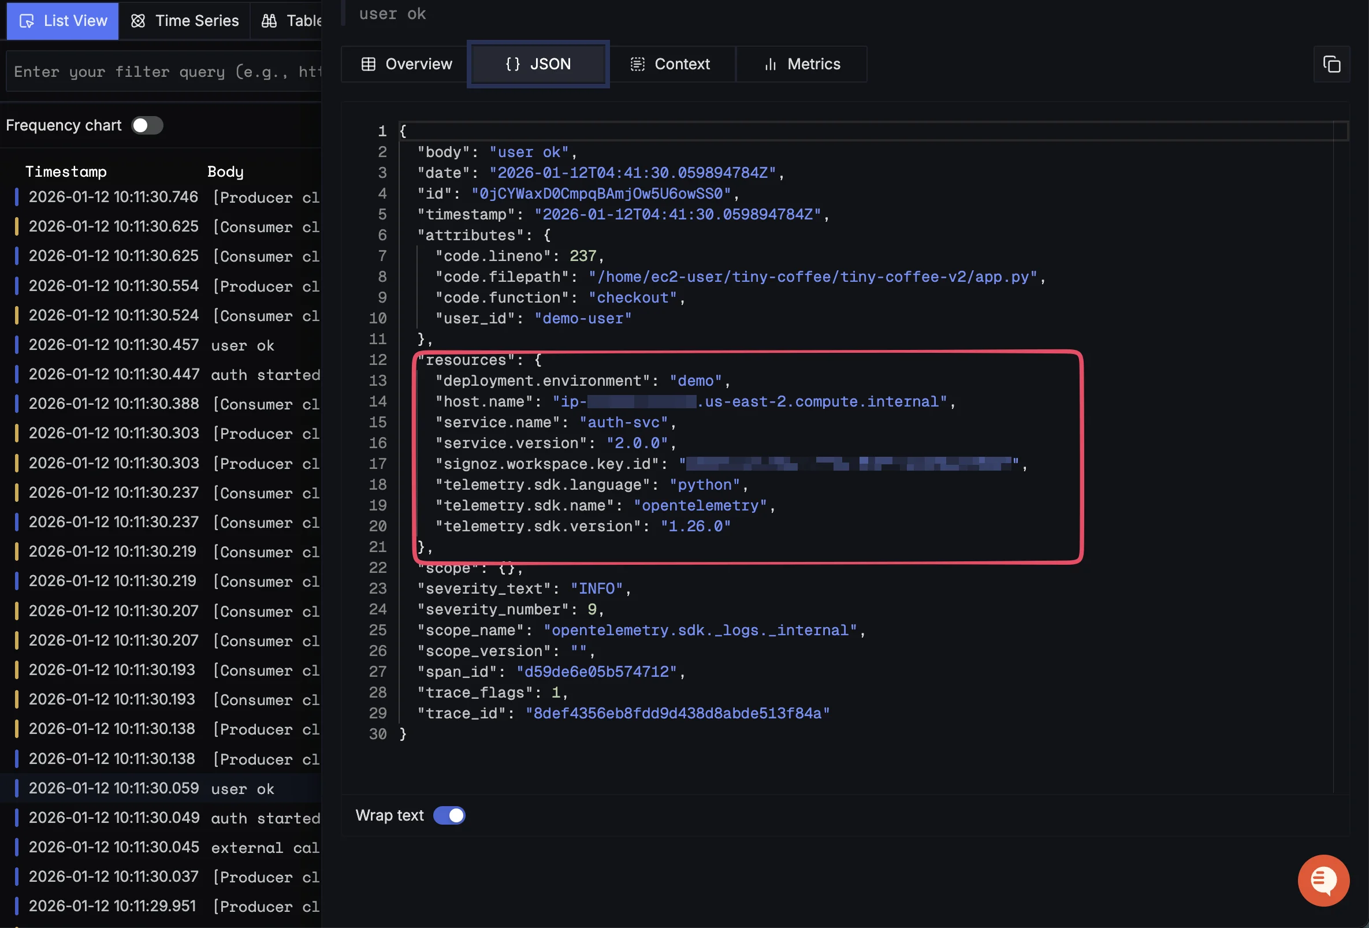
Task: Click the Overview grid icon
Action: [x=368, y=64]
